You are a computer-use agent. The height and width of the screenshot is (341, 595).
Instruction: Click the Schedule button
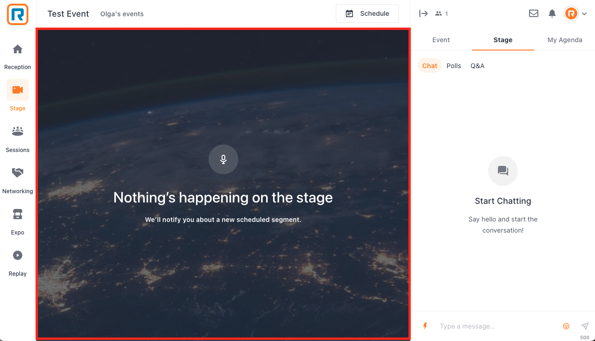pos(367,13)
